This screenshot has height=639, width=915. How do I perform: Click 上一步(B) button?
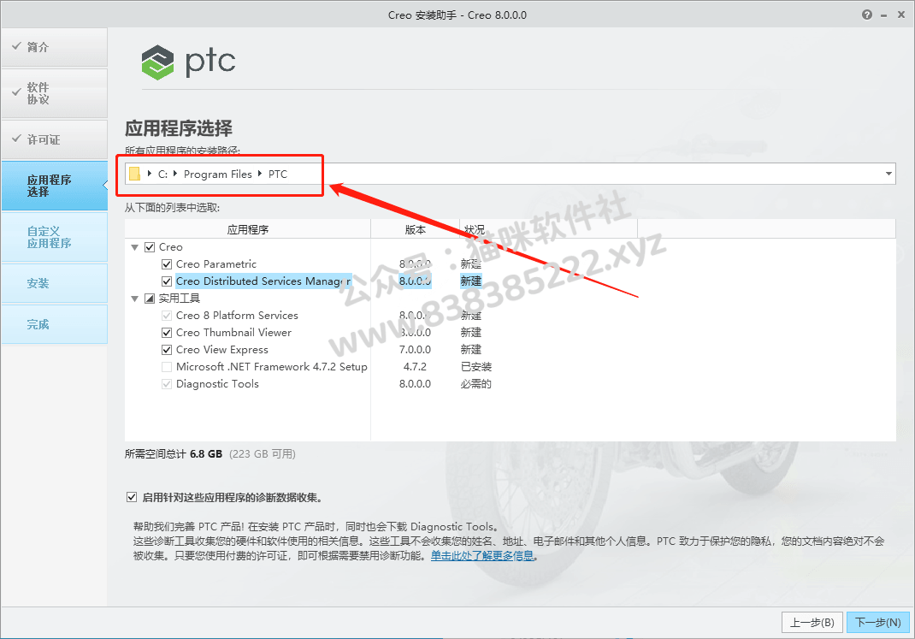coord(812,623)
